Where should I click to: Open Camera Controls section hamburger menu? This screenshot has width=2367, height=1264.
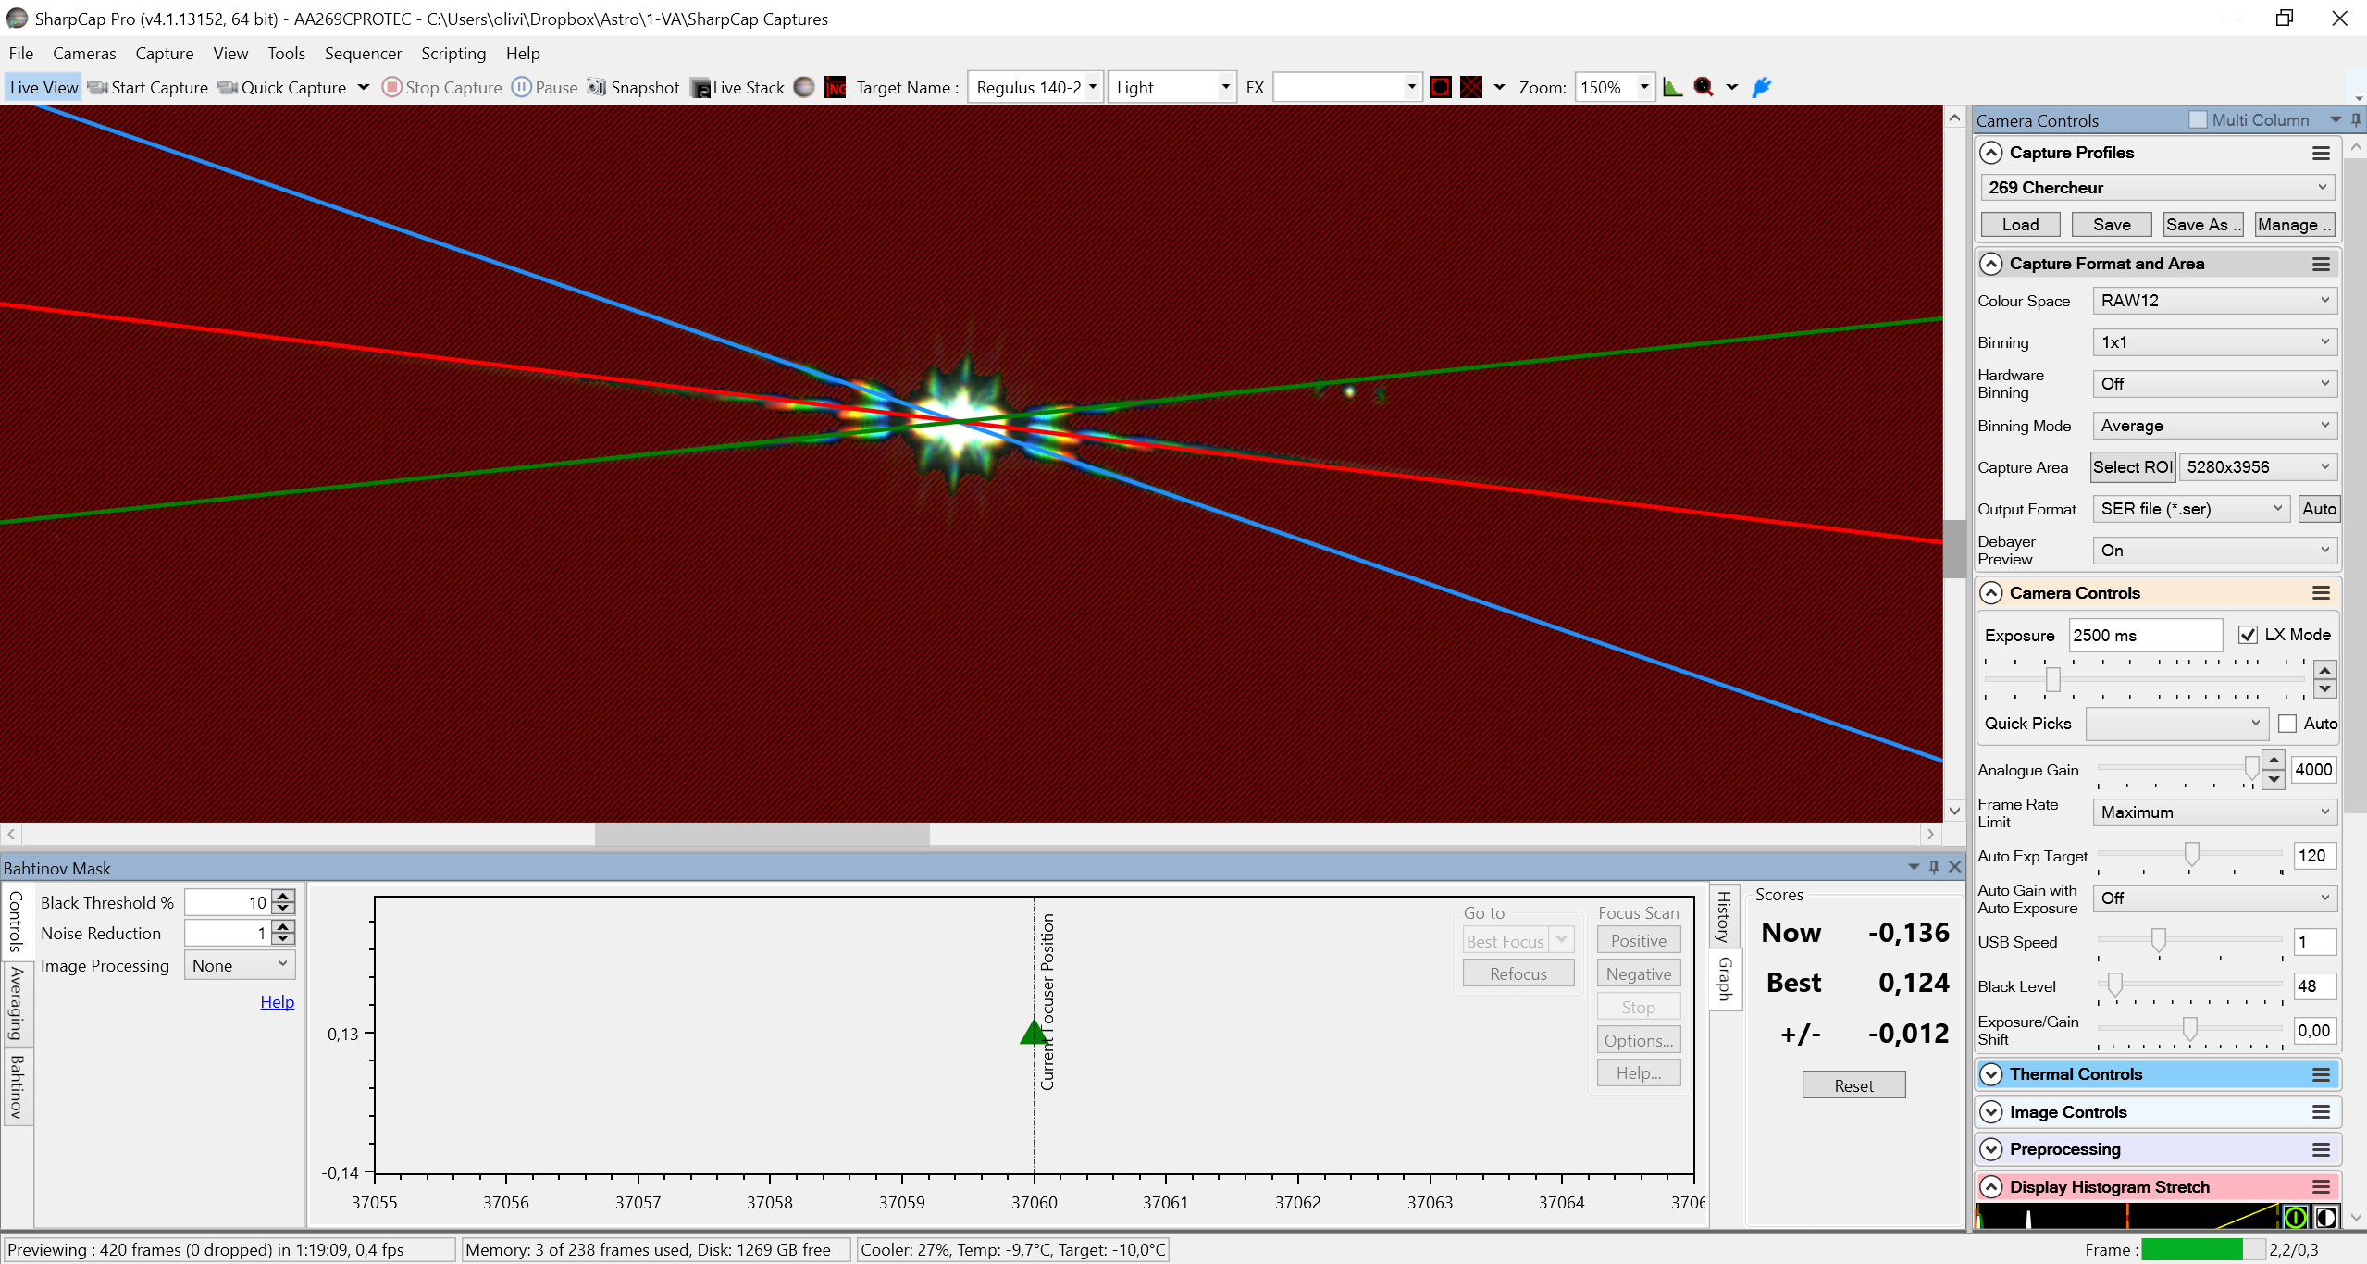tap(2321, 593)
